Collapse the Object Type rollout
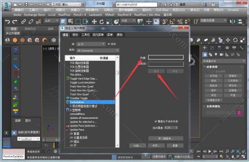 pyautogui.click(x=212, y=67)
